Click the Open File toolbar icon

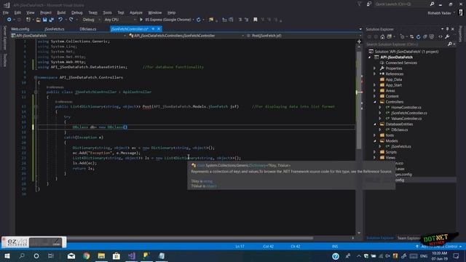38,20
